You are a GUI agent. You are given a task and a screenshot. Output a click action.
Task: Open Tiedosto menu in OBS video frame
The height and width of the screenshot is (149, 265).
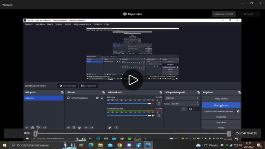coord(29,24)
